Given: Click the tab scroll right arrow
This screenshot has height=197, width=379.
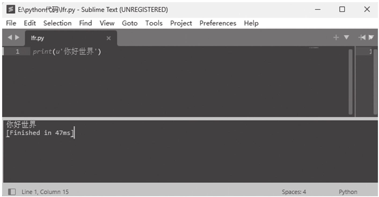Looking at the screenshot, I should (x=17, y=38).
